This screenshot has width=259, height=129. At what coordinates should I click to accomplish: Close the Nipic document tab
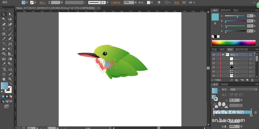[x=99, y=8]
